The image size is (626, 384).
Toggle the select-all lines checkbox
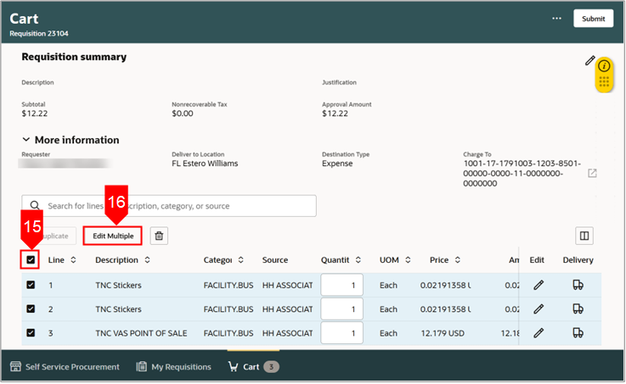click(31, 260)
